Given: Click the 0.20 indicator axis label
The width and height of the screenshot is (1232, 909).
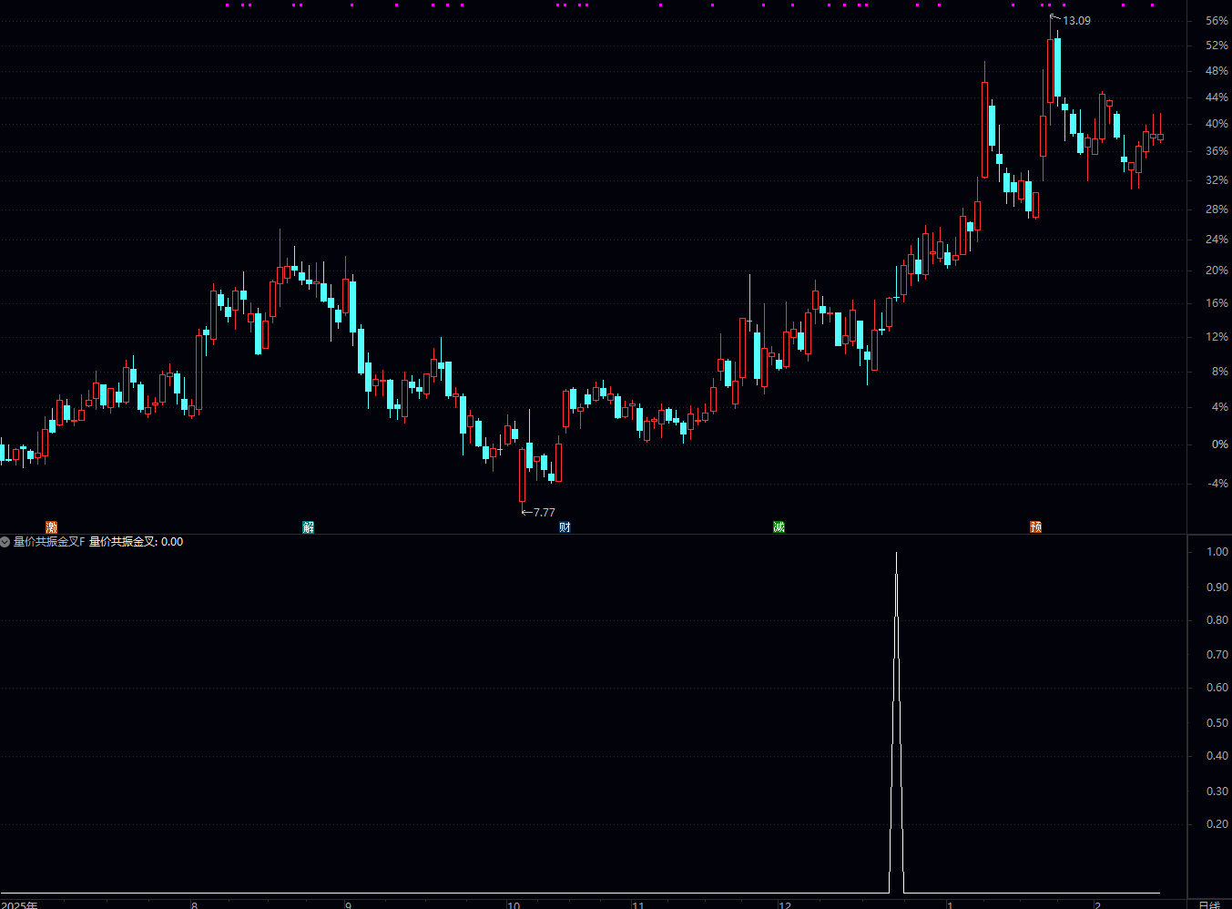Looking at the screenshot, I should [x=1217, y=824].
